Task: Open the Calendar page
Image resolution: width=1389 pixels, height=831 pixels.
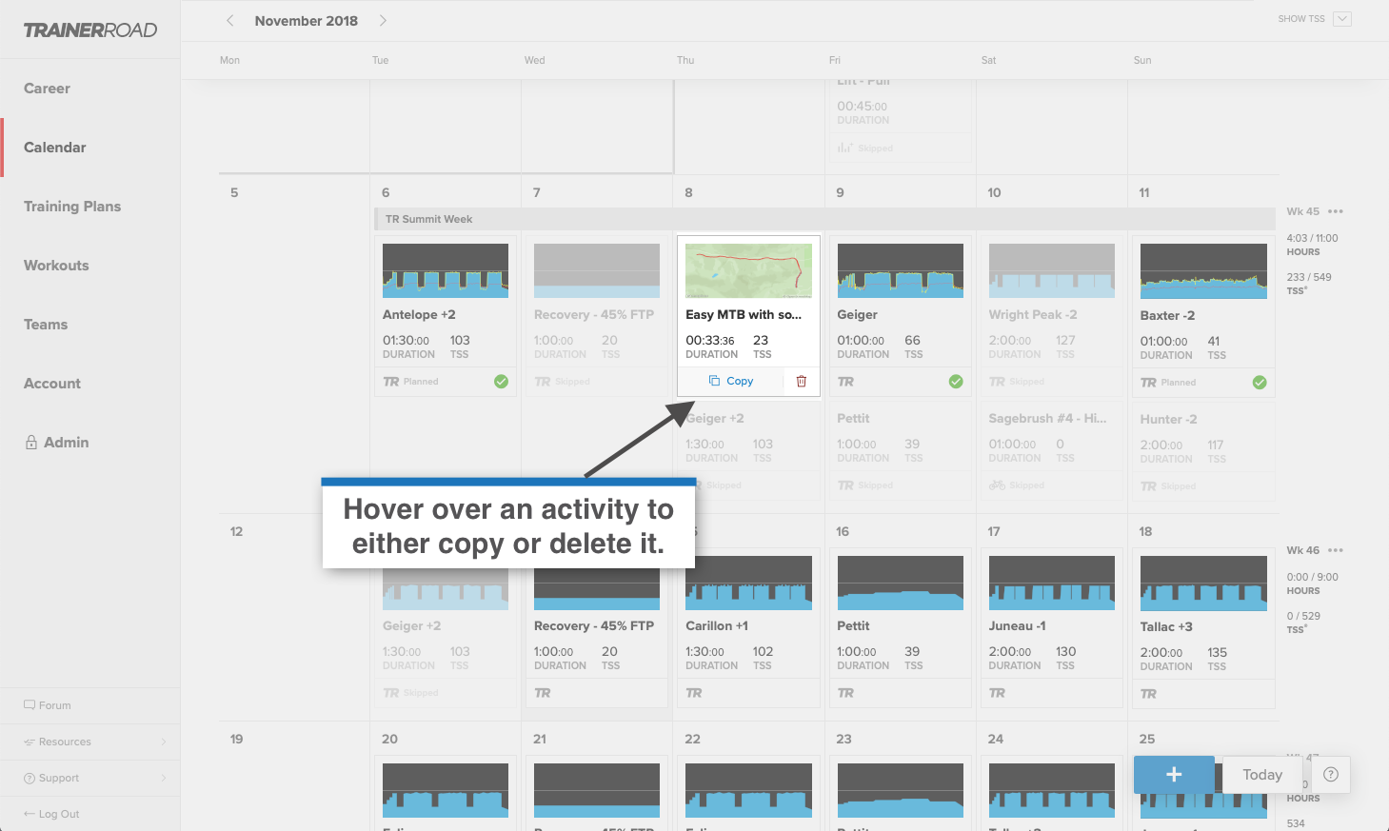Action: click(x=54, y=148)
